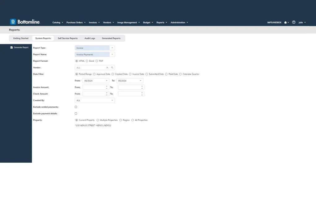
Task: Click the Vendor search magnifier icon
Action: click(x=112, y=67)
